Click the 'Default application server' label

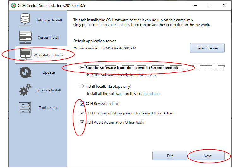click(94, 41)
